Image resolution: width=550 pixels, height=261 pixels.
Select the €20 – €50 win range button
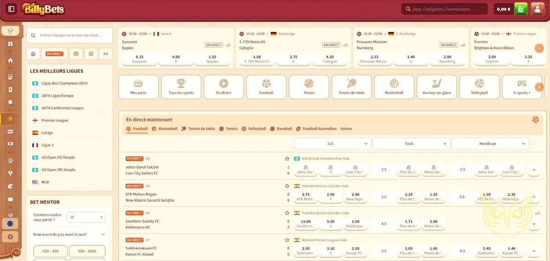point(51,251)
